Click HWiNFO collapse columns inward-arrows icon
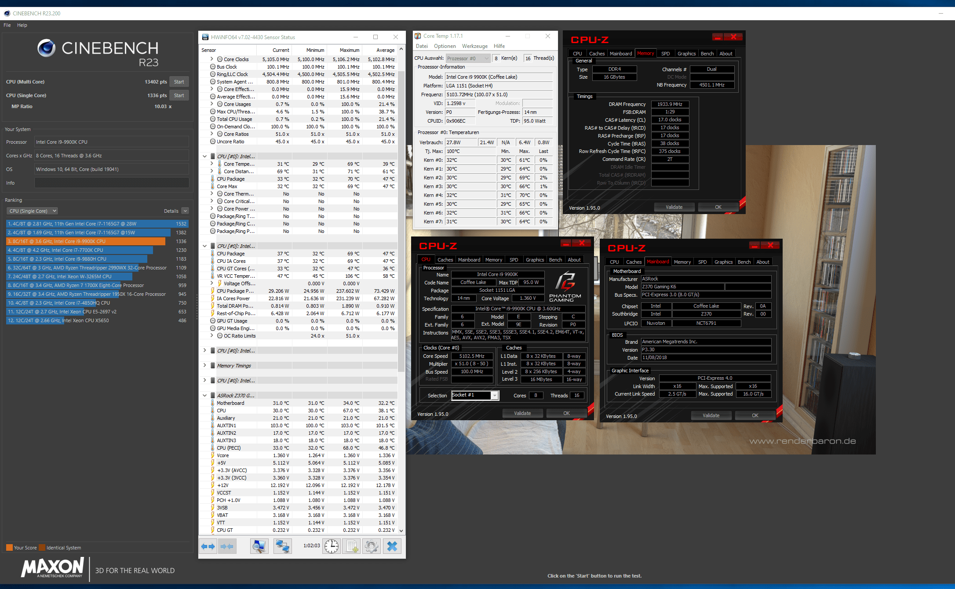The width and height of the screenshot is (955, 589). coord(227,546)
